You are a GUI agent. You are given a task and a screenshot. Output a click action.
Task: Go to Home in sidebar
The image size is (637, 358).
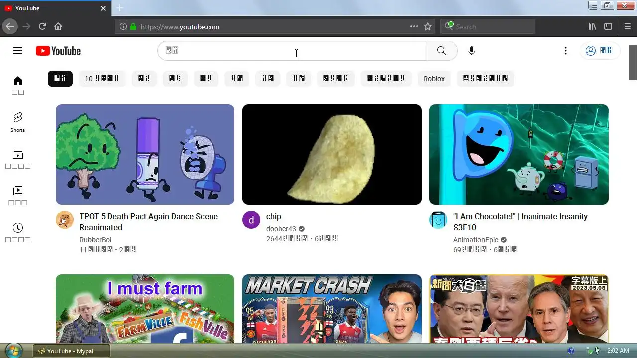point(18,85)
